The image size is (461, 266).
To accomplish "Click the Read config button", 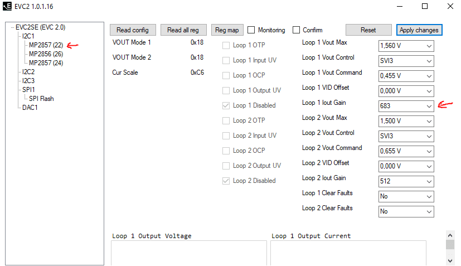I will click(x=133, y=30).
